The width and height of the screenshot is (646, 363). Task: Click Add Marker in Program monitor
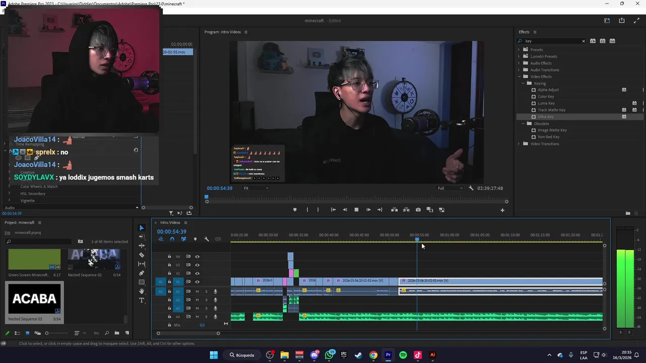(x=295, y=210)
